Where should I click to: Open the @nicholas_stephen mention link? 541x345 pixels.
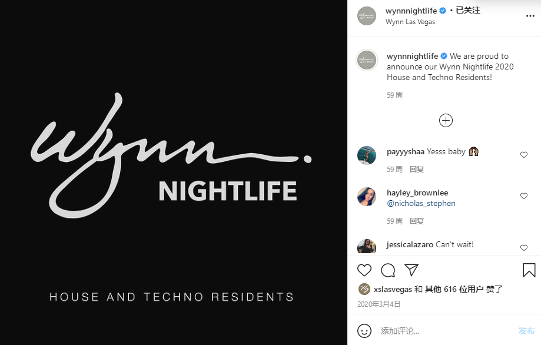[x=421, y=203]
